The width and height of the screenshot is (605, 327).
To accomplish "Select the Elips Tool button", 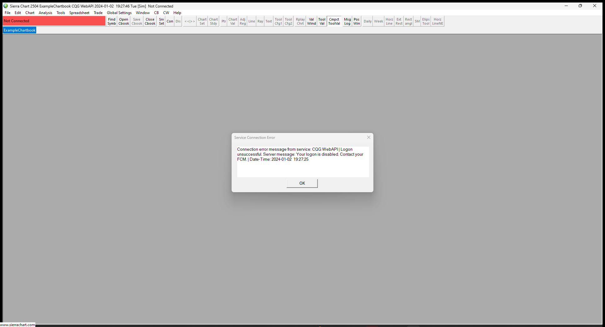I will (426, 21).
